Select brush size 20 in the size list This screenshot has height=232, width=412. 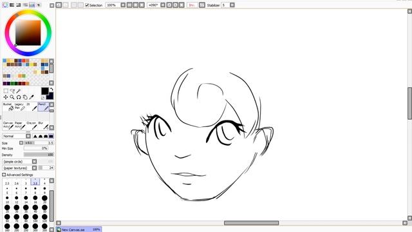[x=44, y=199]
